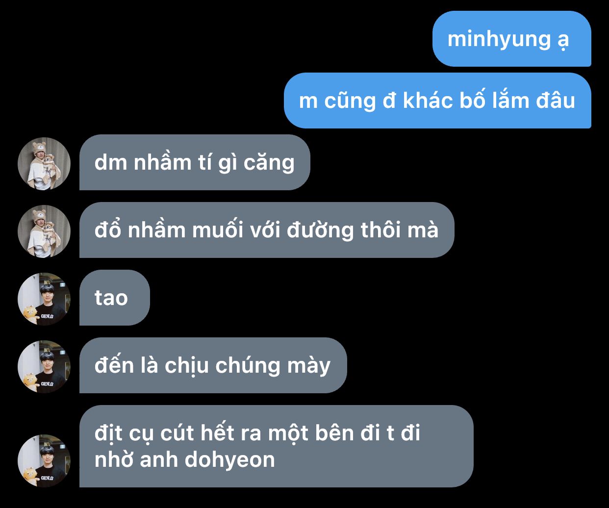This screenshot has height=508, width=609.
Task: Click the "đến là chịu chúng mày" bubble
Action: pyautogui.click(x=213, y=365)
